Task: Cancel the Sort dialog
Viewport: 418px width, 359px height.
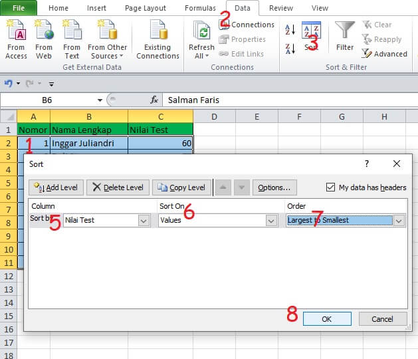Action: (x=383, y=319)
